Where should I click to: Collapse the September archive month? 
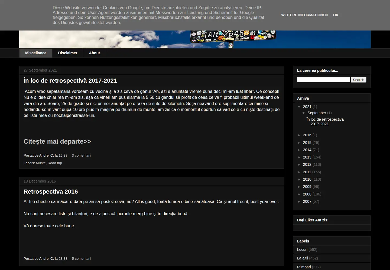[304, 113]
